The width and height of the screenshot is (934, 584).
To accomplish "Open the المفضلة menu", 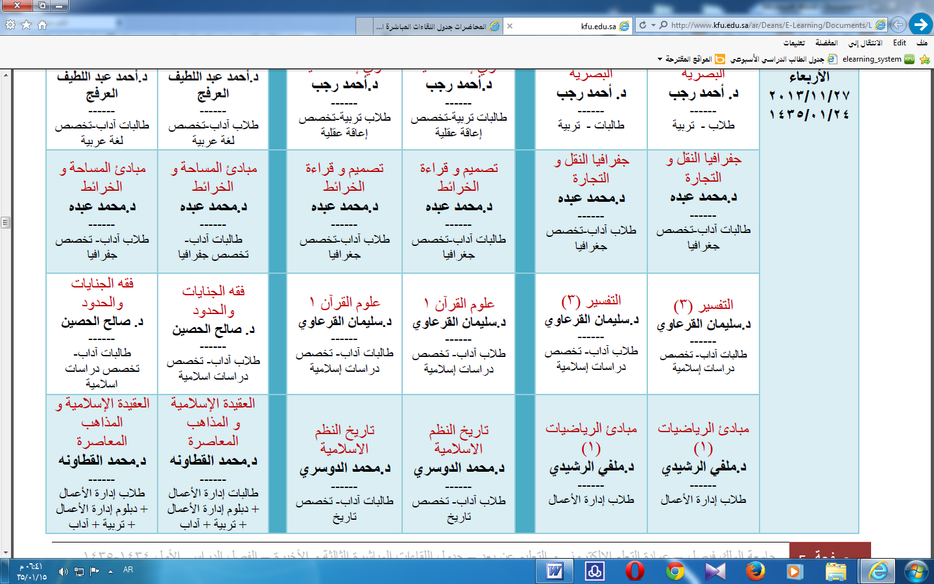I will (826, 43).
